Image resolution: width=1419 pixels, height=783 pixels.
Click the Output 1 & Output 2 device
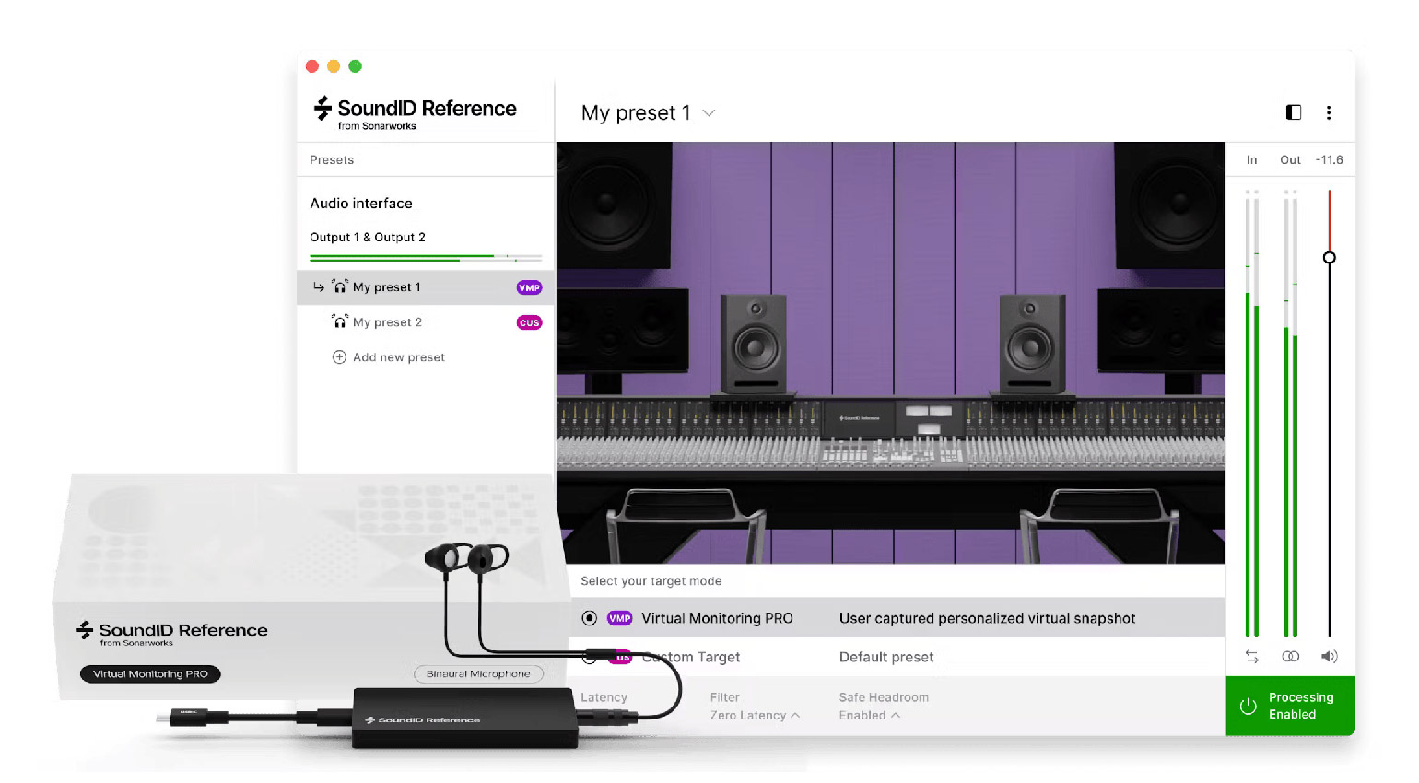tap(368, 237)
